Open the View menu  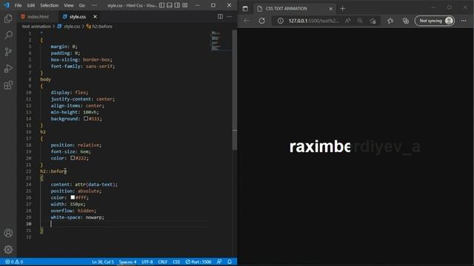point(69,5)
